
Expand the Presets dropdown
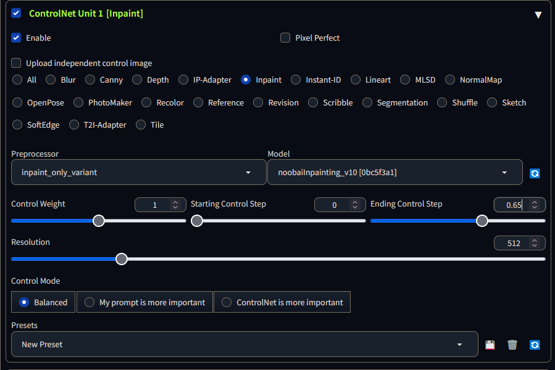(x=244, y=344)
